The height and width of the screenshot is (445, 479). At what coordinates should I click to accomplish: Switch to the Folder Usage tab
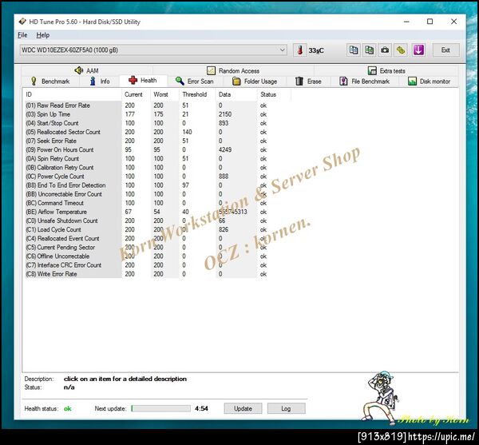(255, 81)
